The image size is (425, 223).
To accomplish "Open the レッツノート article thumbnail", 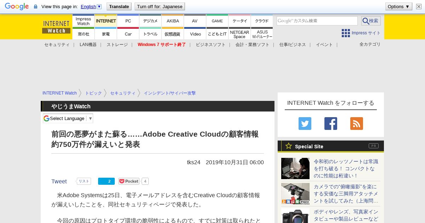I will pyautogui.click(x=295, y=168).
